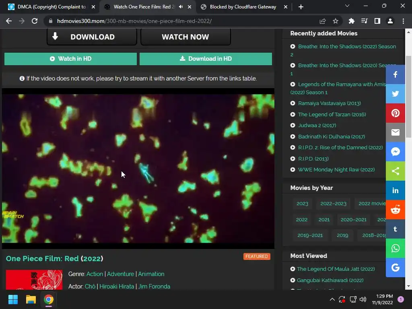Open Chrome from taskbar
Viewport: 412px width, 309px height.
point(49,299)
